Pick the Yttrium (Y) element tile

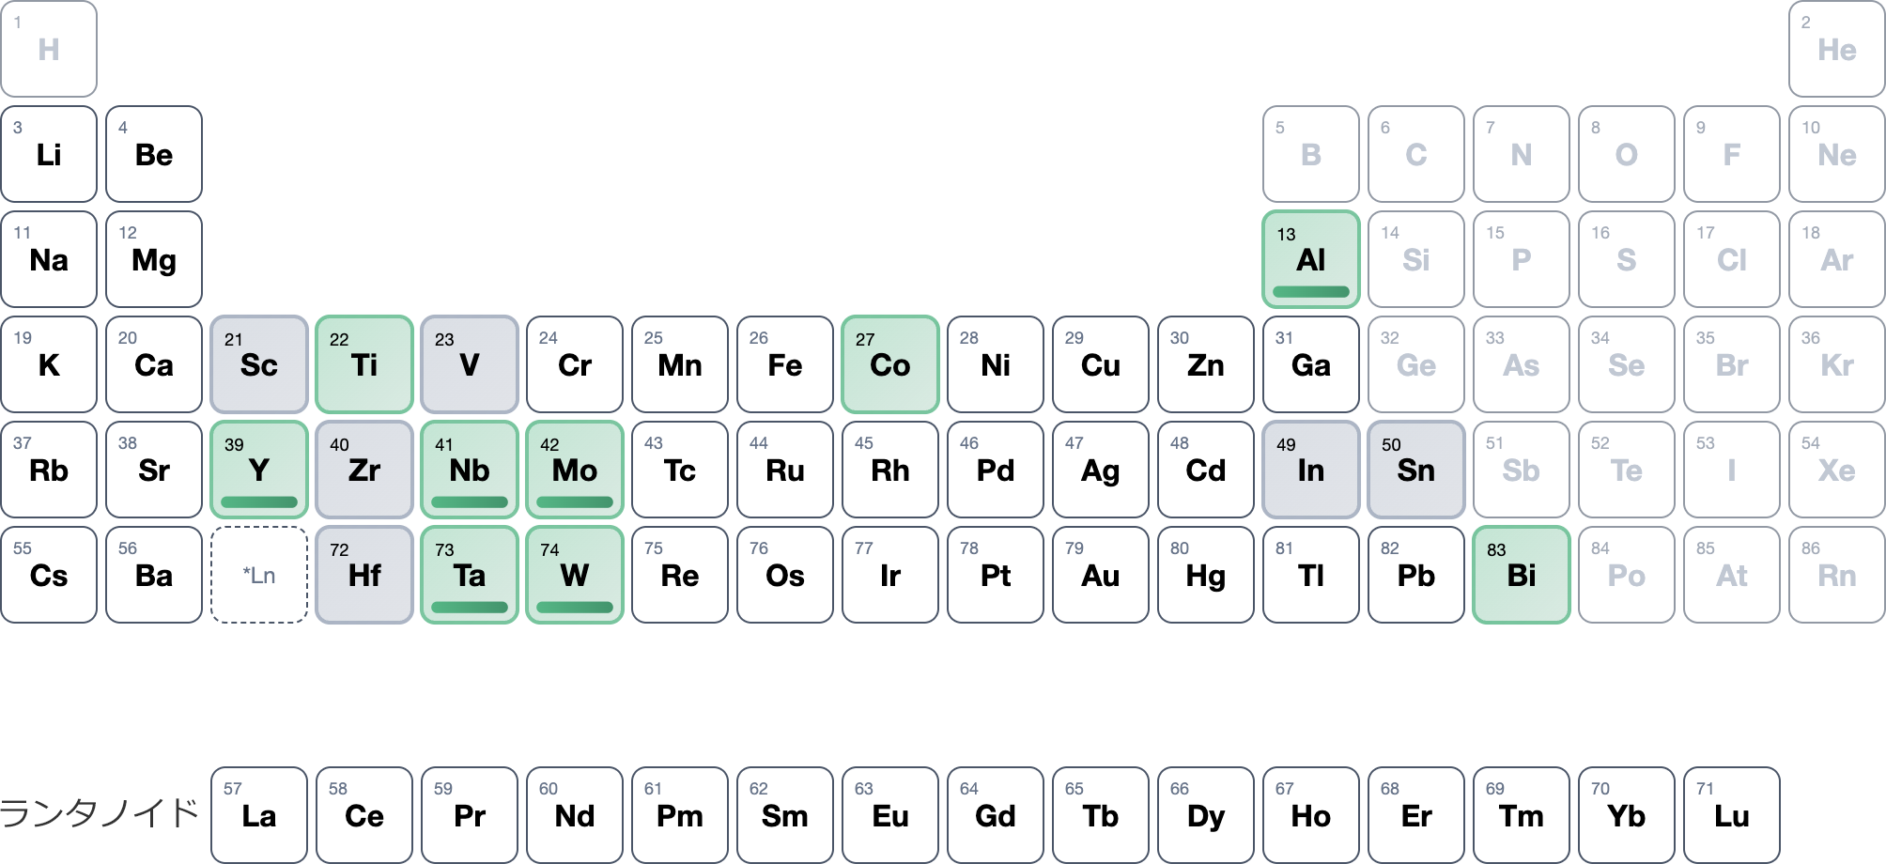tap(259, 470)
